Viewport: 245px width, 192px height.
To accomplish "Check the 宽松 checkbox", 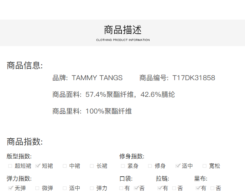I will pos(204,166).
